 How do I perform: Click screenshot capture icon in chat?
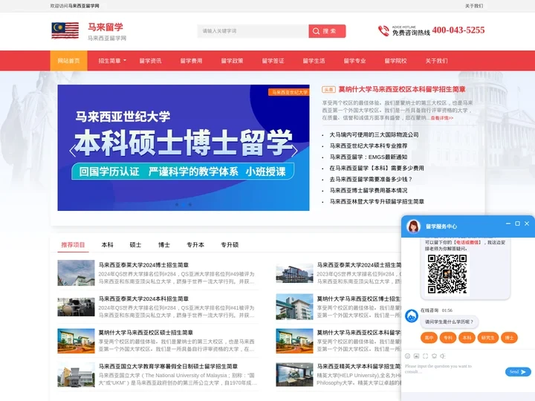(x=425, y=356)
